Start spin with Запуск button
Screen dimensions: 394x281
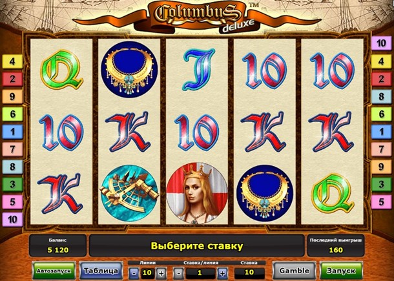pyautogui.click(x=341, y=271)
